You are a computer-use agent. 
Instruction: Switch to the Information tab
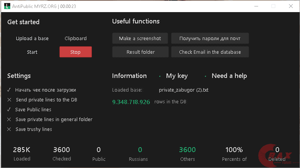(129, 76)
